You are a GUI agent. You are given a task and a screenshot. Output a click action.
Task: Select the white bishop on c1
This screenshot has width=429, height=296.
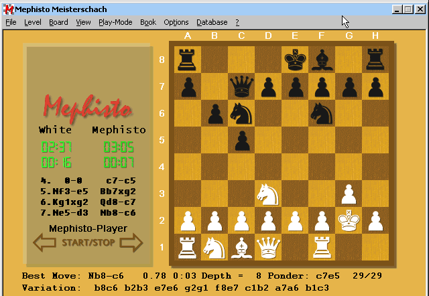(x=241, y=247)
